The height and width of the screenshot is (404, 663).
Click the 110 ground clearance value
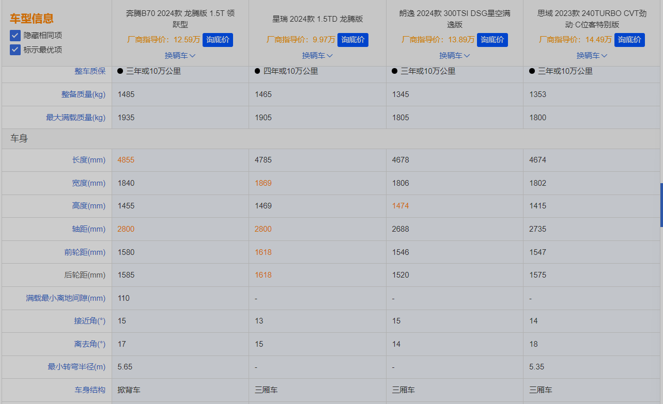tap(124, 298)
